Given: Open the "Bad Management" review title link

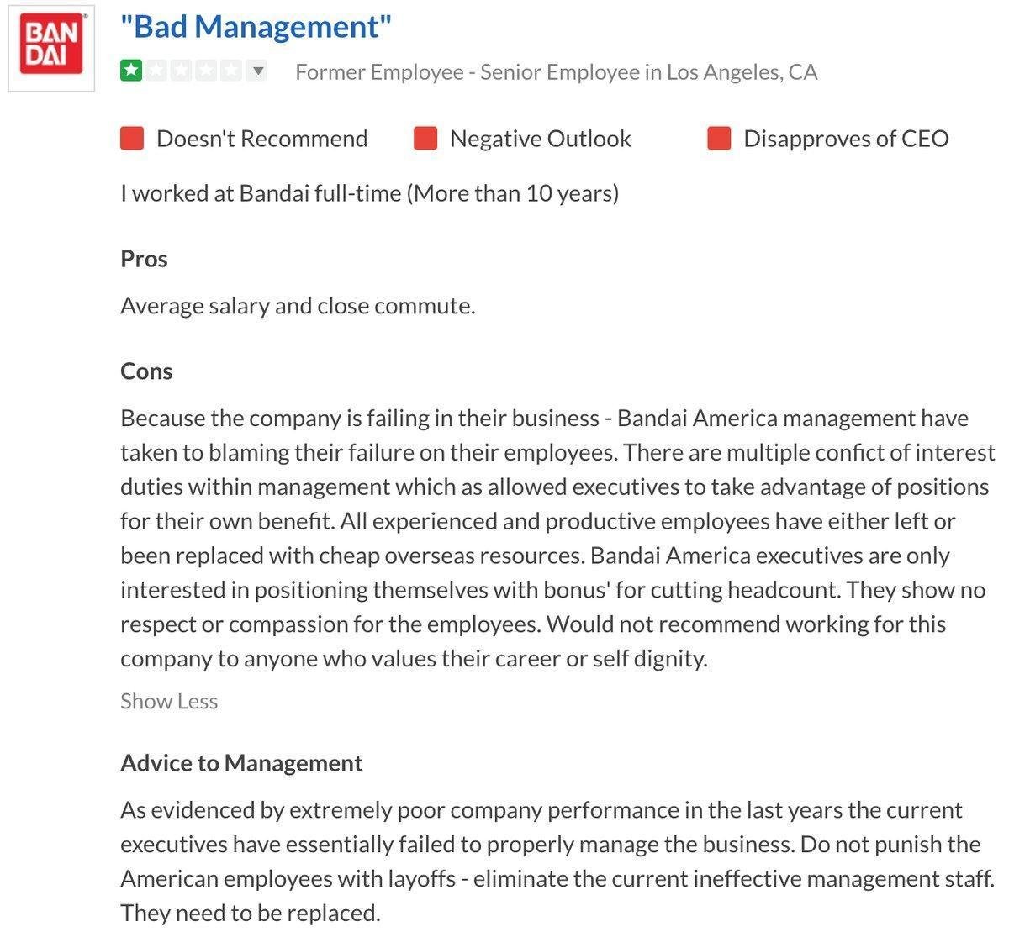Looking at the screenshot, I should point(256,27).
